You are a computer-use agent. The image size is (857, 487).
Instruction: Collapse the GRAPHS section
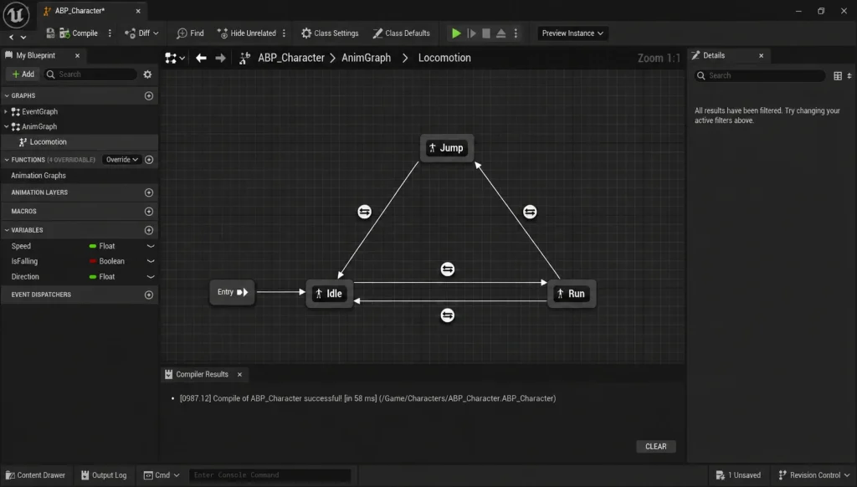pos(7,95)
